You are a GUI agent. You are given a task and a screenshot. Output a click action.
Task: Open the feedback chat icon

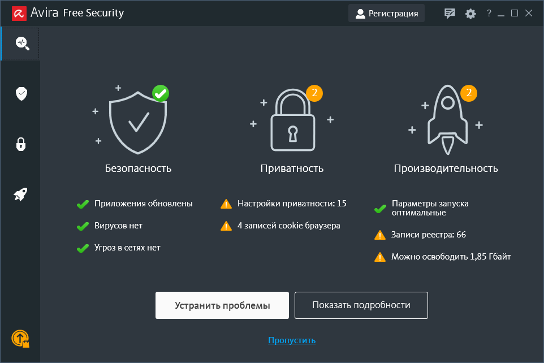(450, 13)
